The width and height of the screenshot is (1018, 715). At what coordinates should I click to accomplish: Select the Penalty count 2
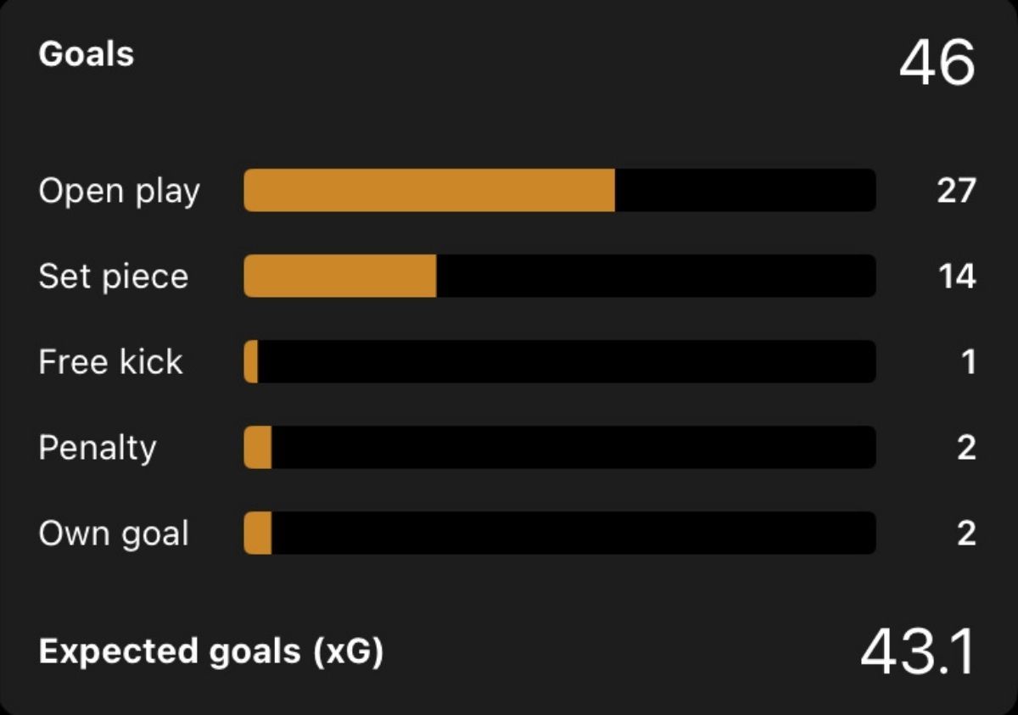point(966,448)
